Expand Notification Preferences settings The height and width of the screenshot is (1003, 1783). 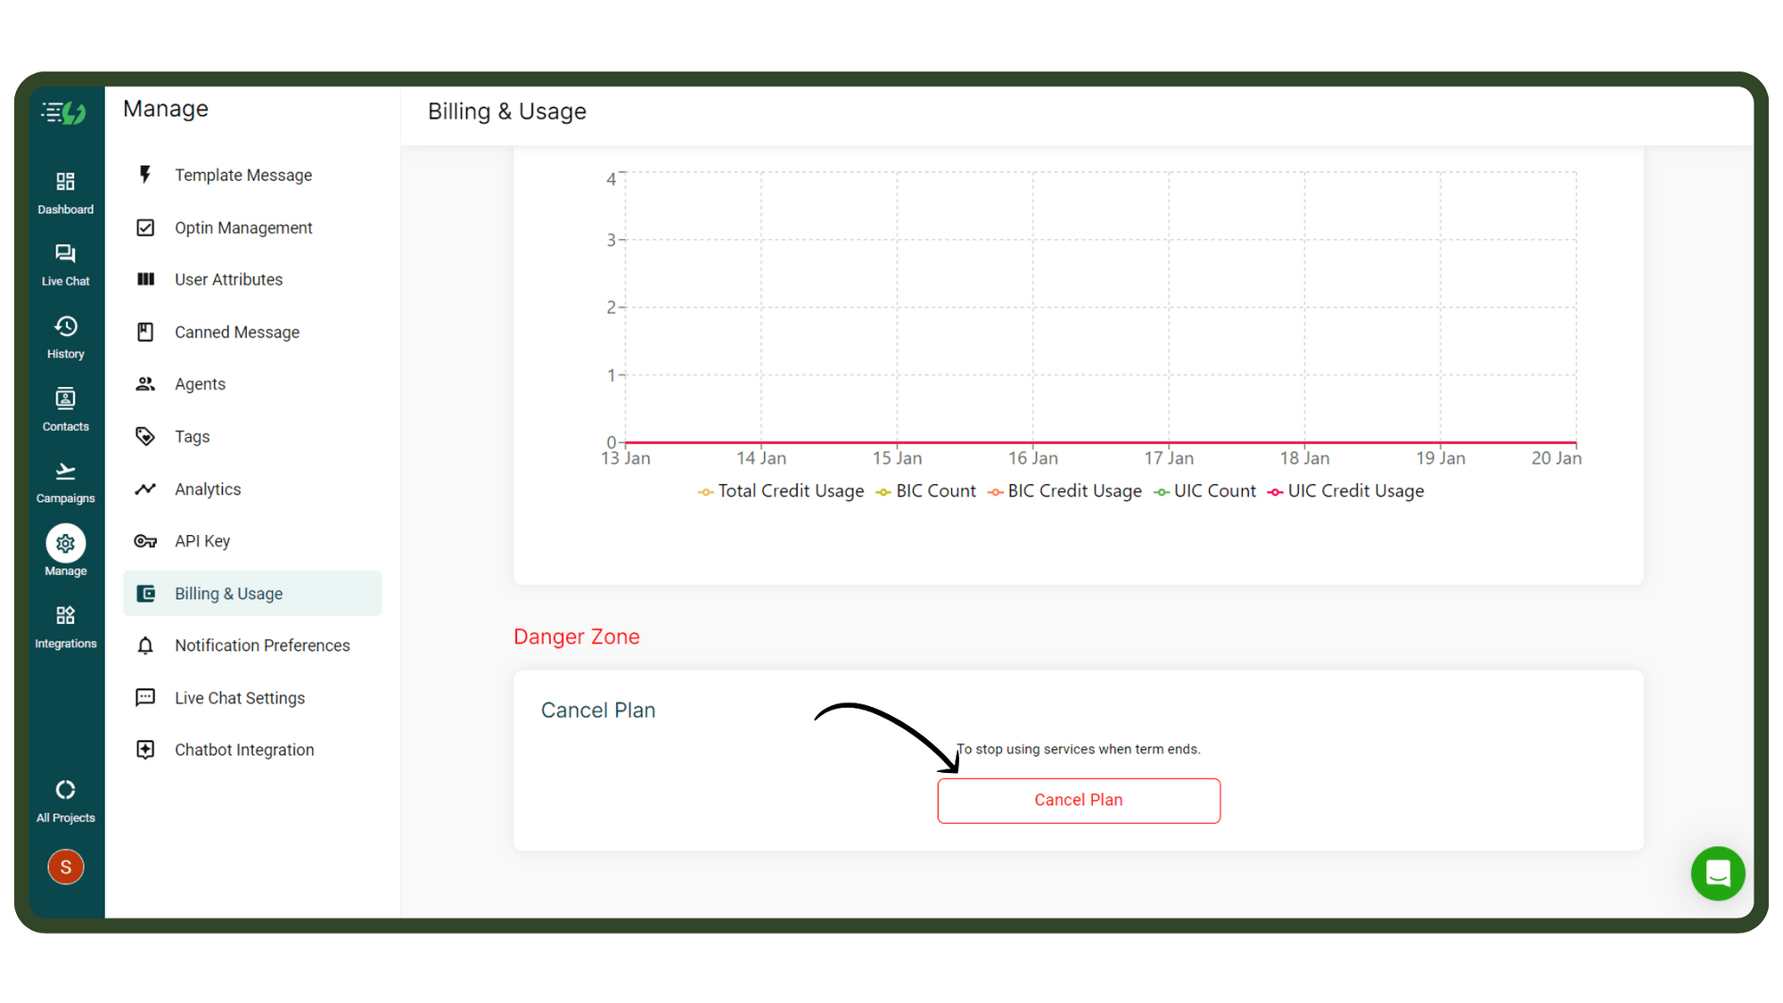click(261, 645)
